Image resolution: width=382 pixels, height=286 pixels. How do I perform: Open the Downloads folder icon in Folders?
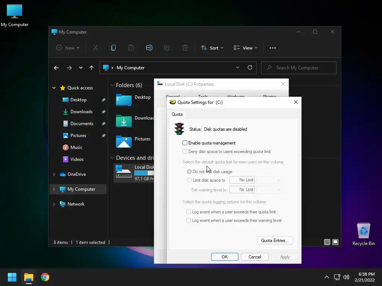click(x=124, y=121)
